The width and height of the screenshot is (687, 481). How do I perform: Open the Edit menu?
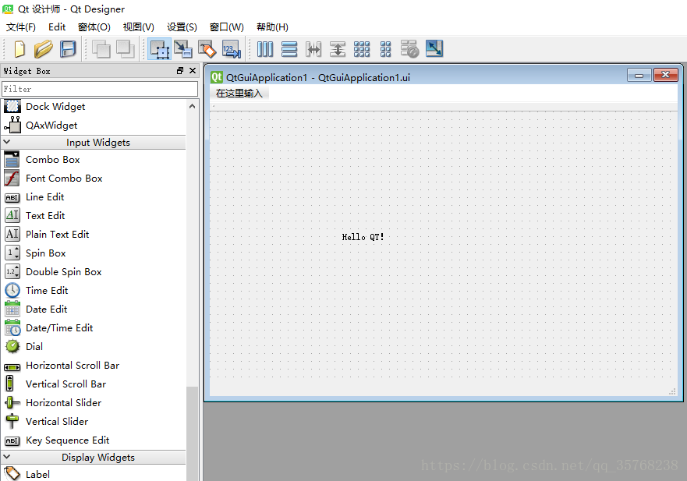tap(57, 27)
